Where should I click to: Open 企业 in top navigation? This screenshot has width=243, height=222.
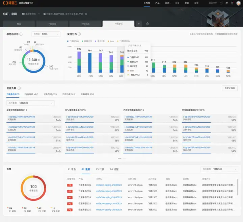point(177,3)
